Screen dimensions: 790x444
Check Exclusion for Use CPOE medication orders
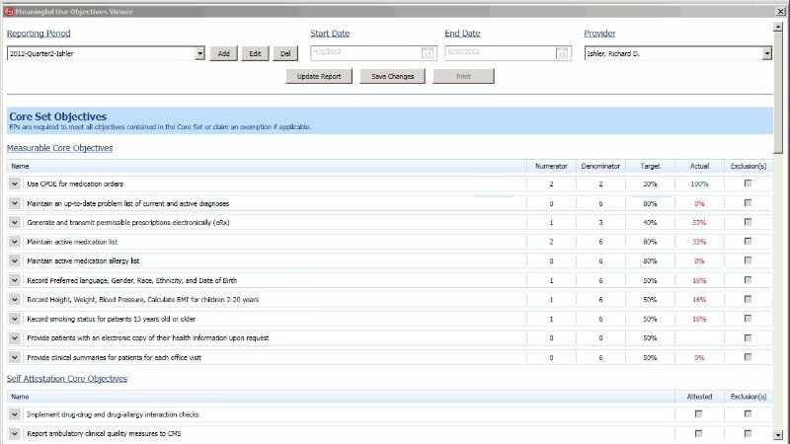pos(748,184)
